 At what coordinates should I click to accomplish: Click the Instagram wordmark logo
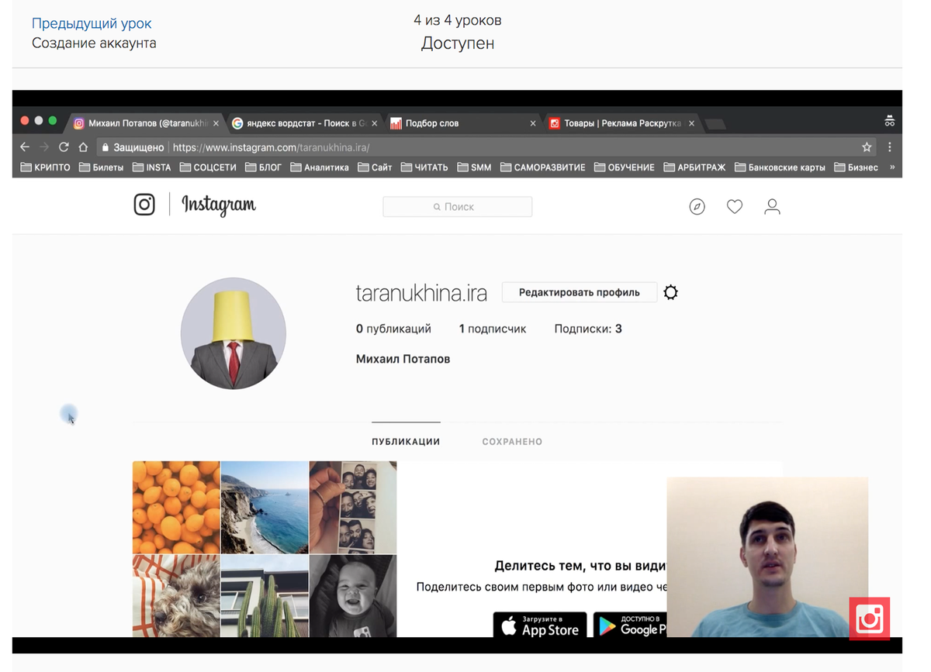[219, 205]
